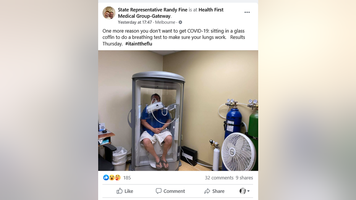The image size is (356, 200).
Task: Open the Yesterday at 17:47 timestamp link
Action: coord(135,22)
